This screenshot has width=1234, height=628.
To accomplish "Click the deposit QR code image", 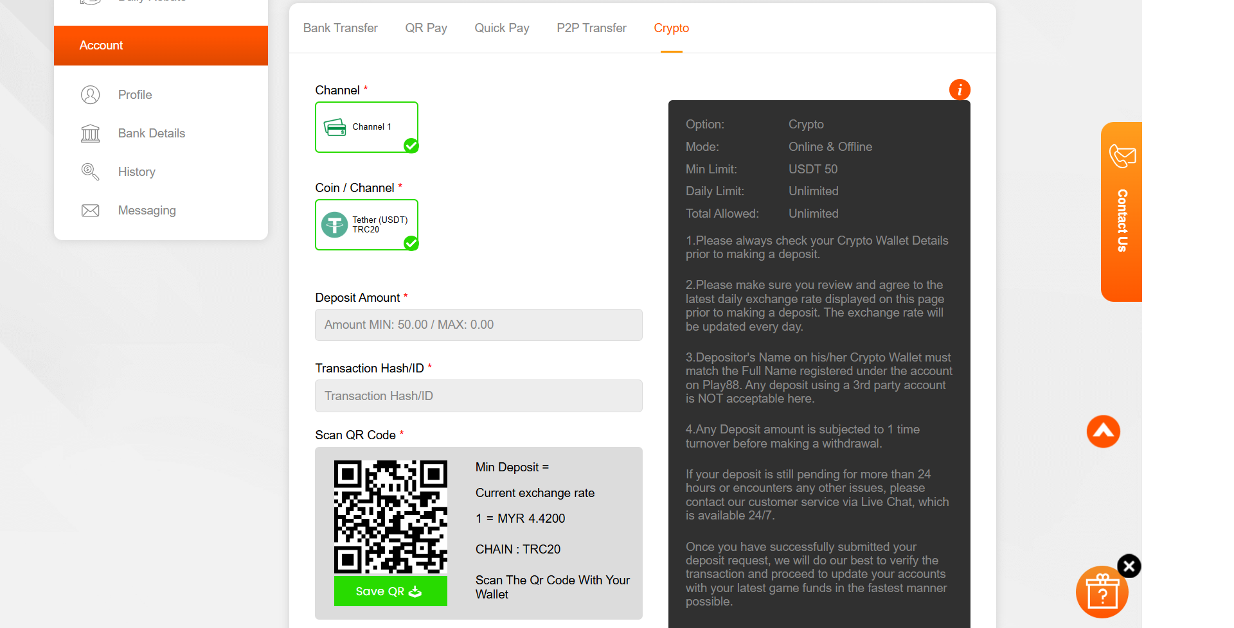I will pyautogui.click(x=390, y=517).
